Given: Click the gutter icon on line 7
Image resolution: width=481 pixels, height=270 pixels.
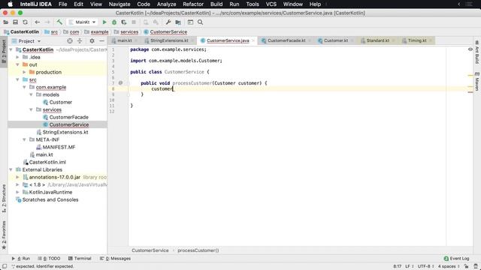Looking at the screenshot, I should point(120,83).
